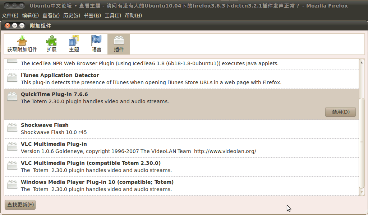Viewport: 368px width, 215px height.
Task: Click the IcedTea NPR Web Browser Plugin description
Action: coord(149,64)
